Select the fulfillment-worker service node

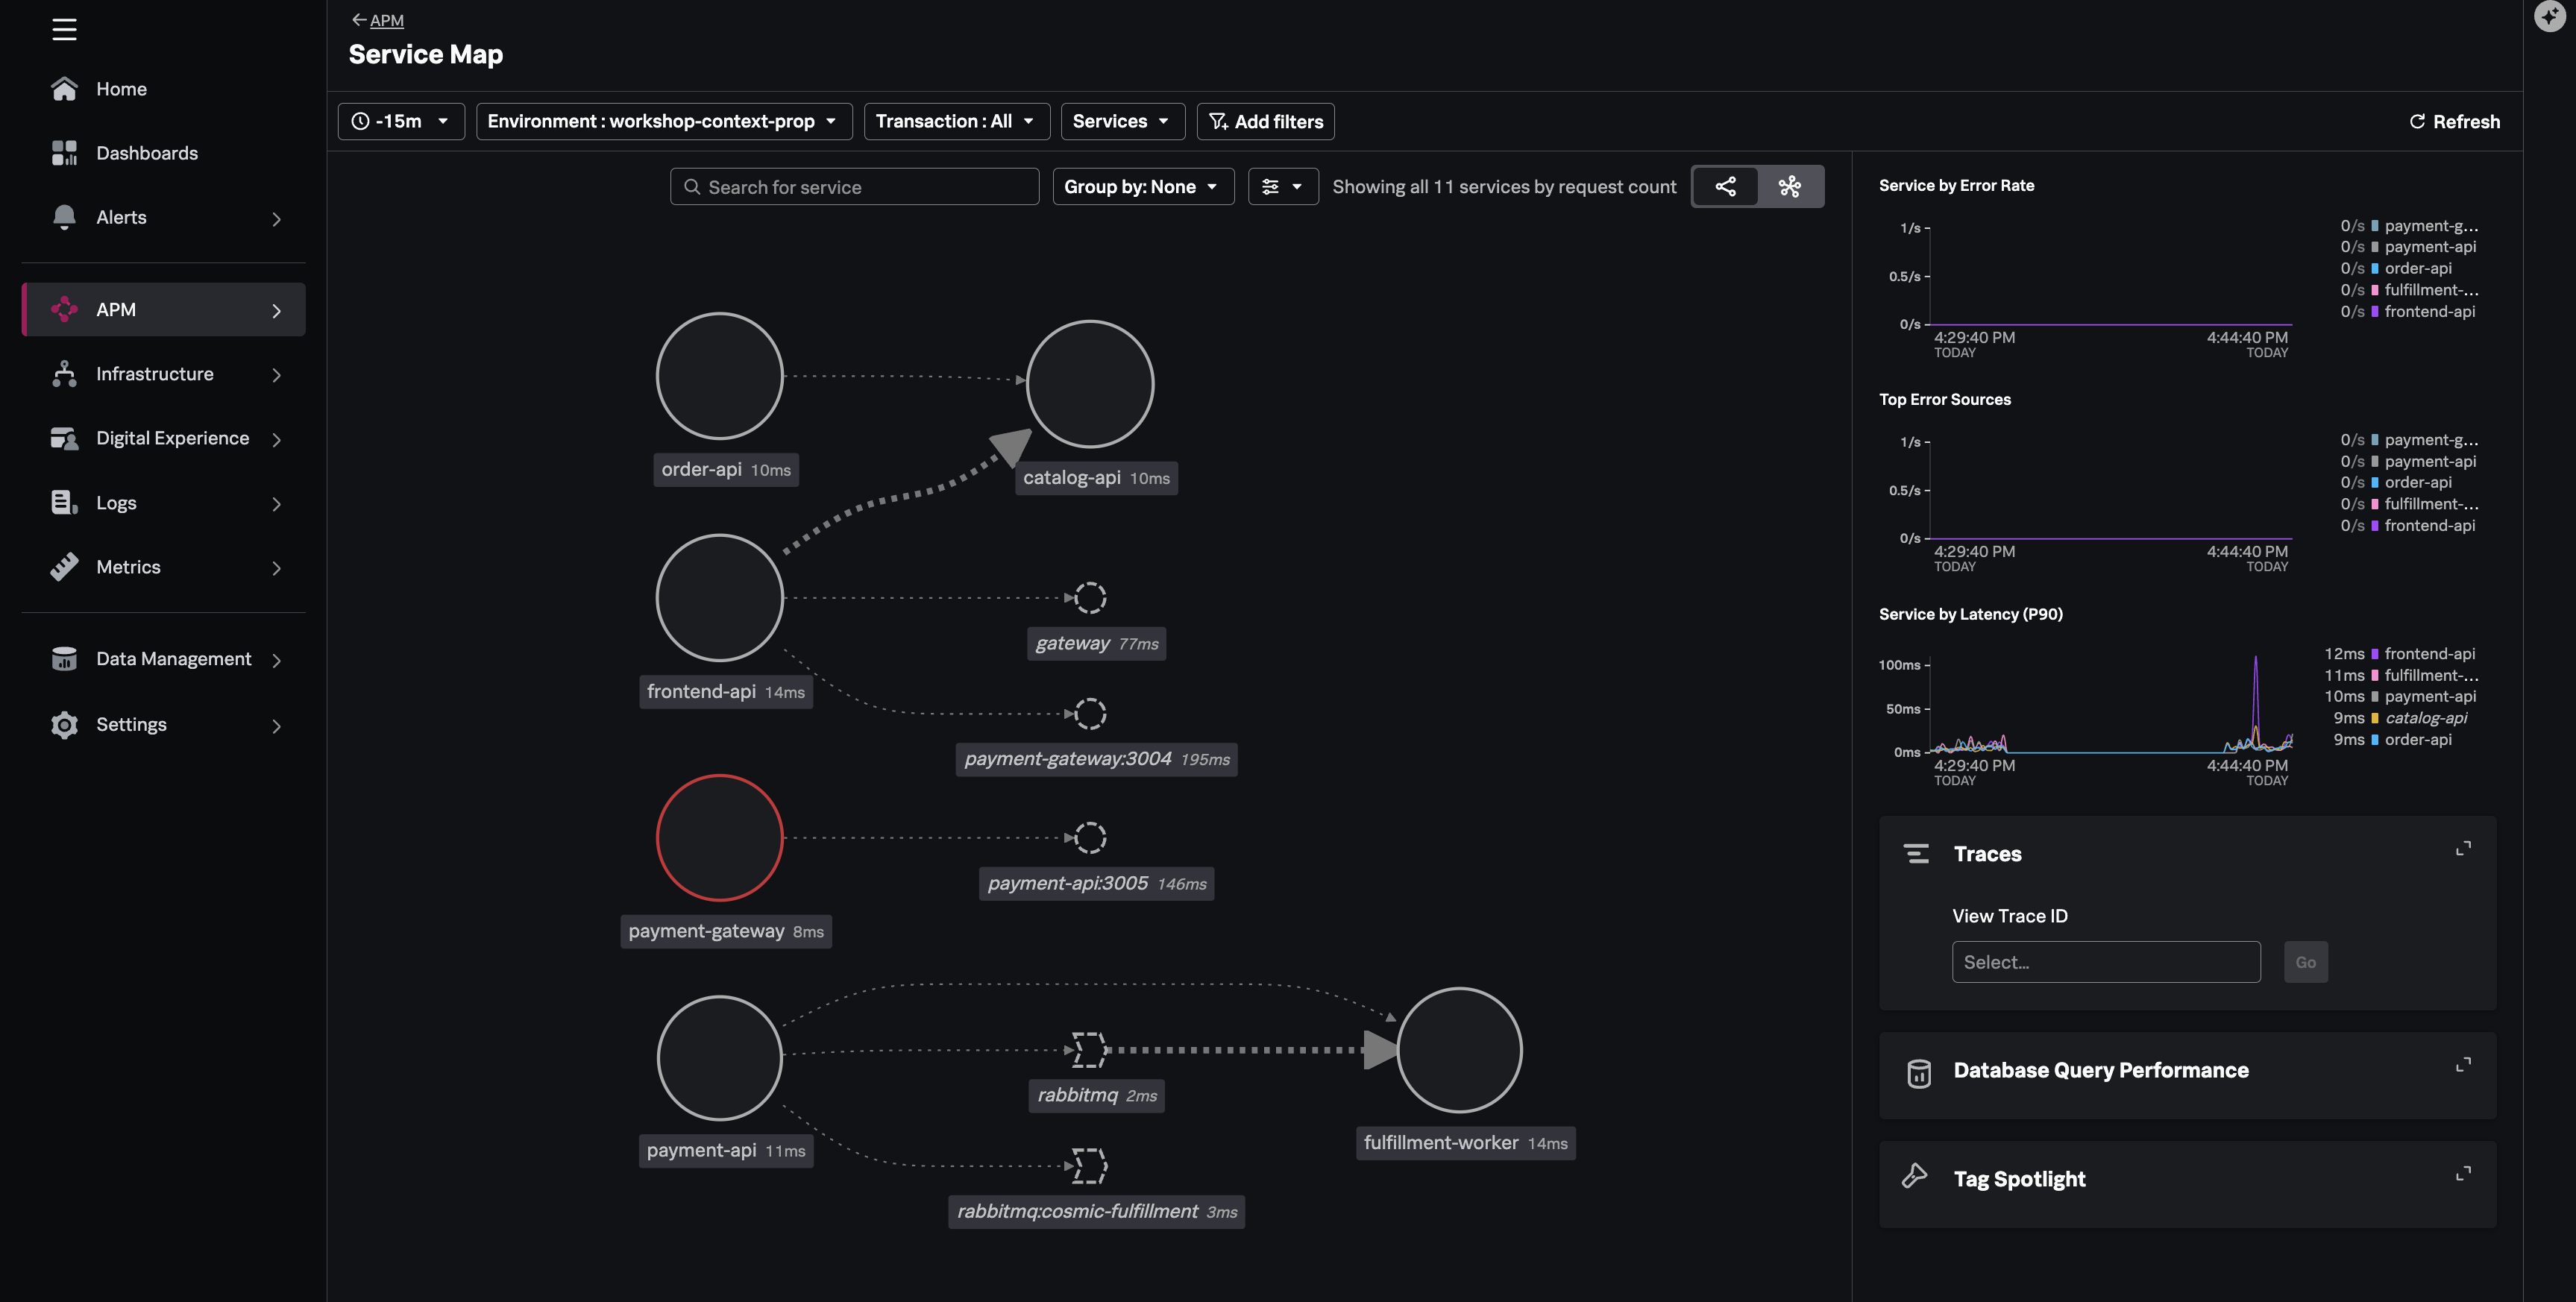click(x=1459, y=1050)
